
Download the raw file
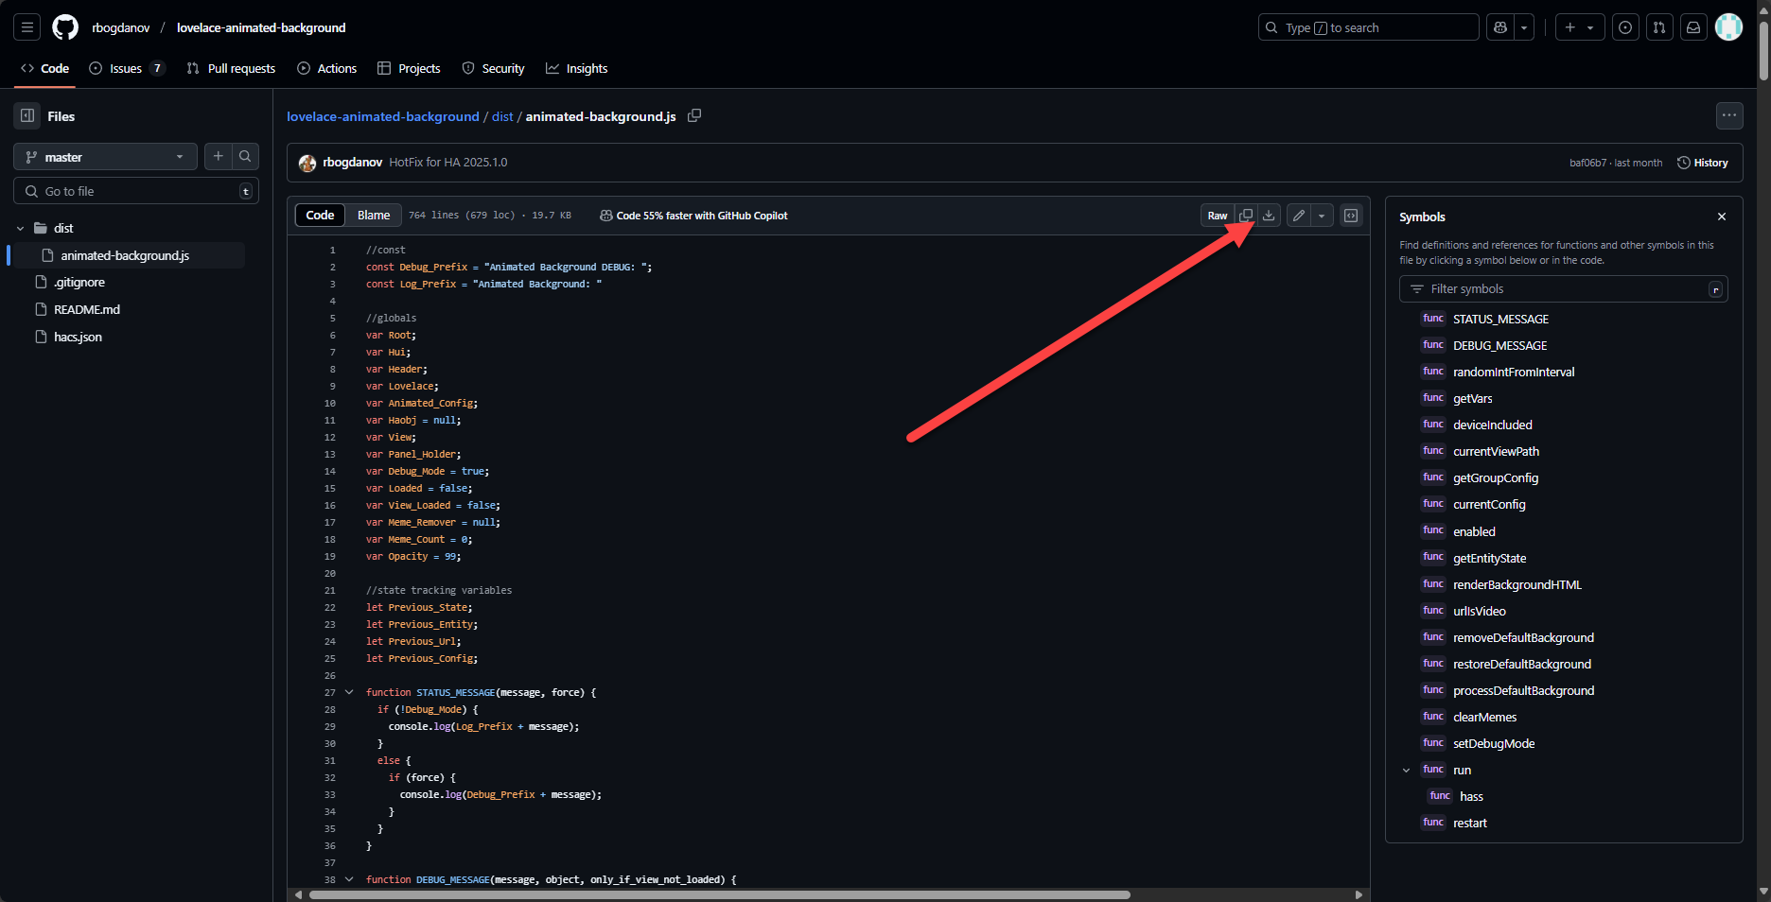pos(1269,216)
